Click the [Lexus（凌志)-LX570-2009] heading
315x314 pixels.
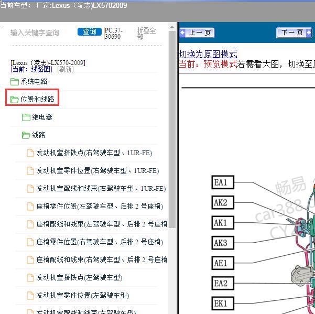(48, 63)
